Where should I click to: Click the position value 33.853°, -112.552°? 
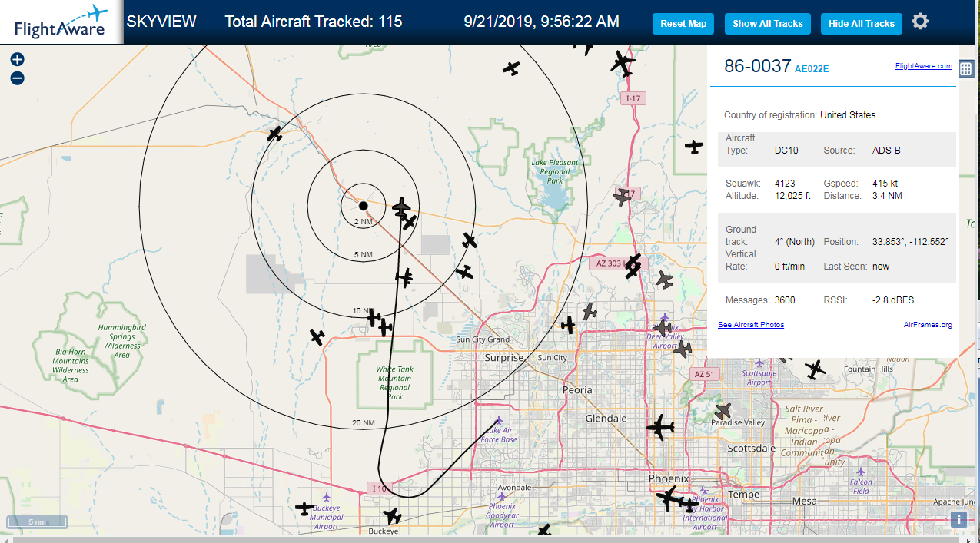[x=911, y=242]
